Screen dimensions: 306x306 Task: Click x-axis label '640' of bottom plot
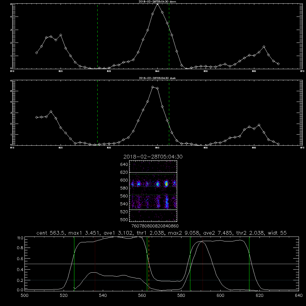(x=299, y=296)
